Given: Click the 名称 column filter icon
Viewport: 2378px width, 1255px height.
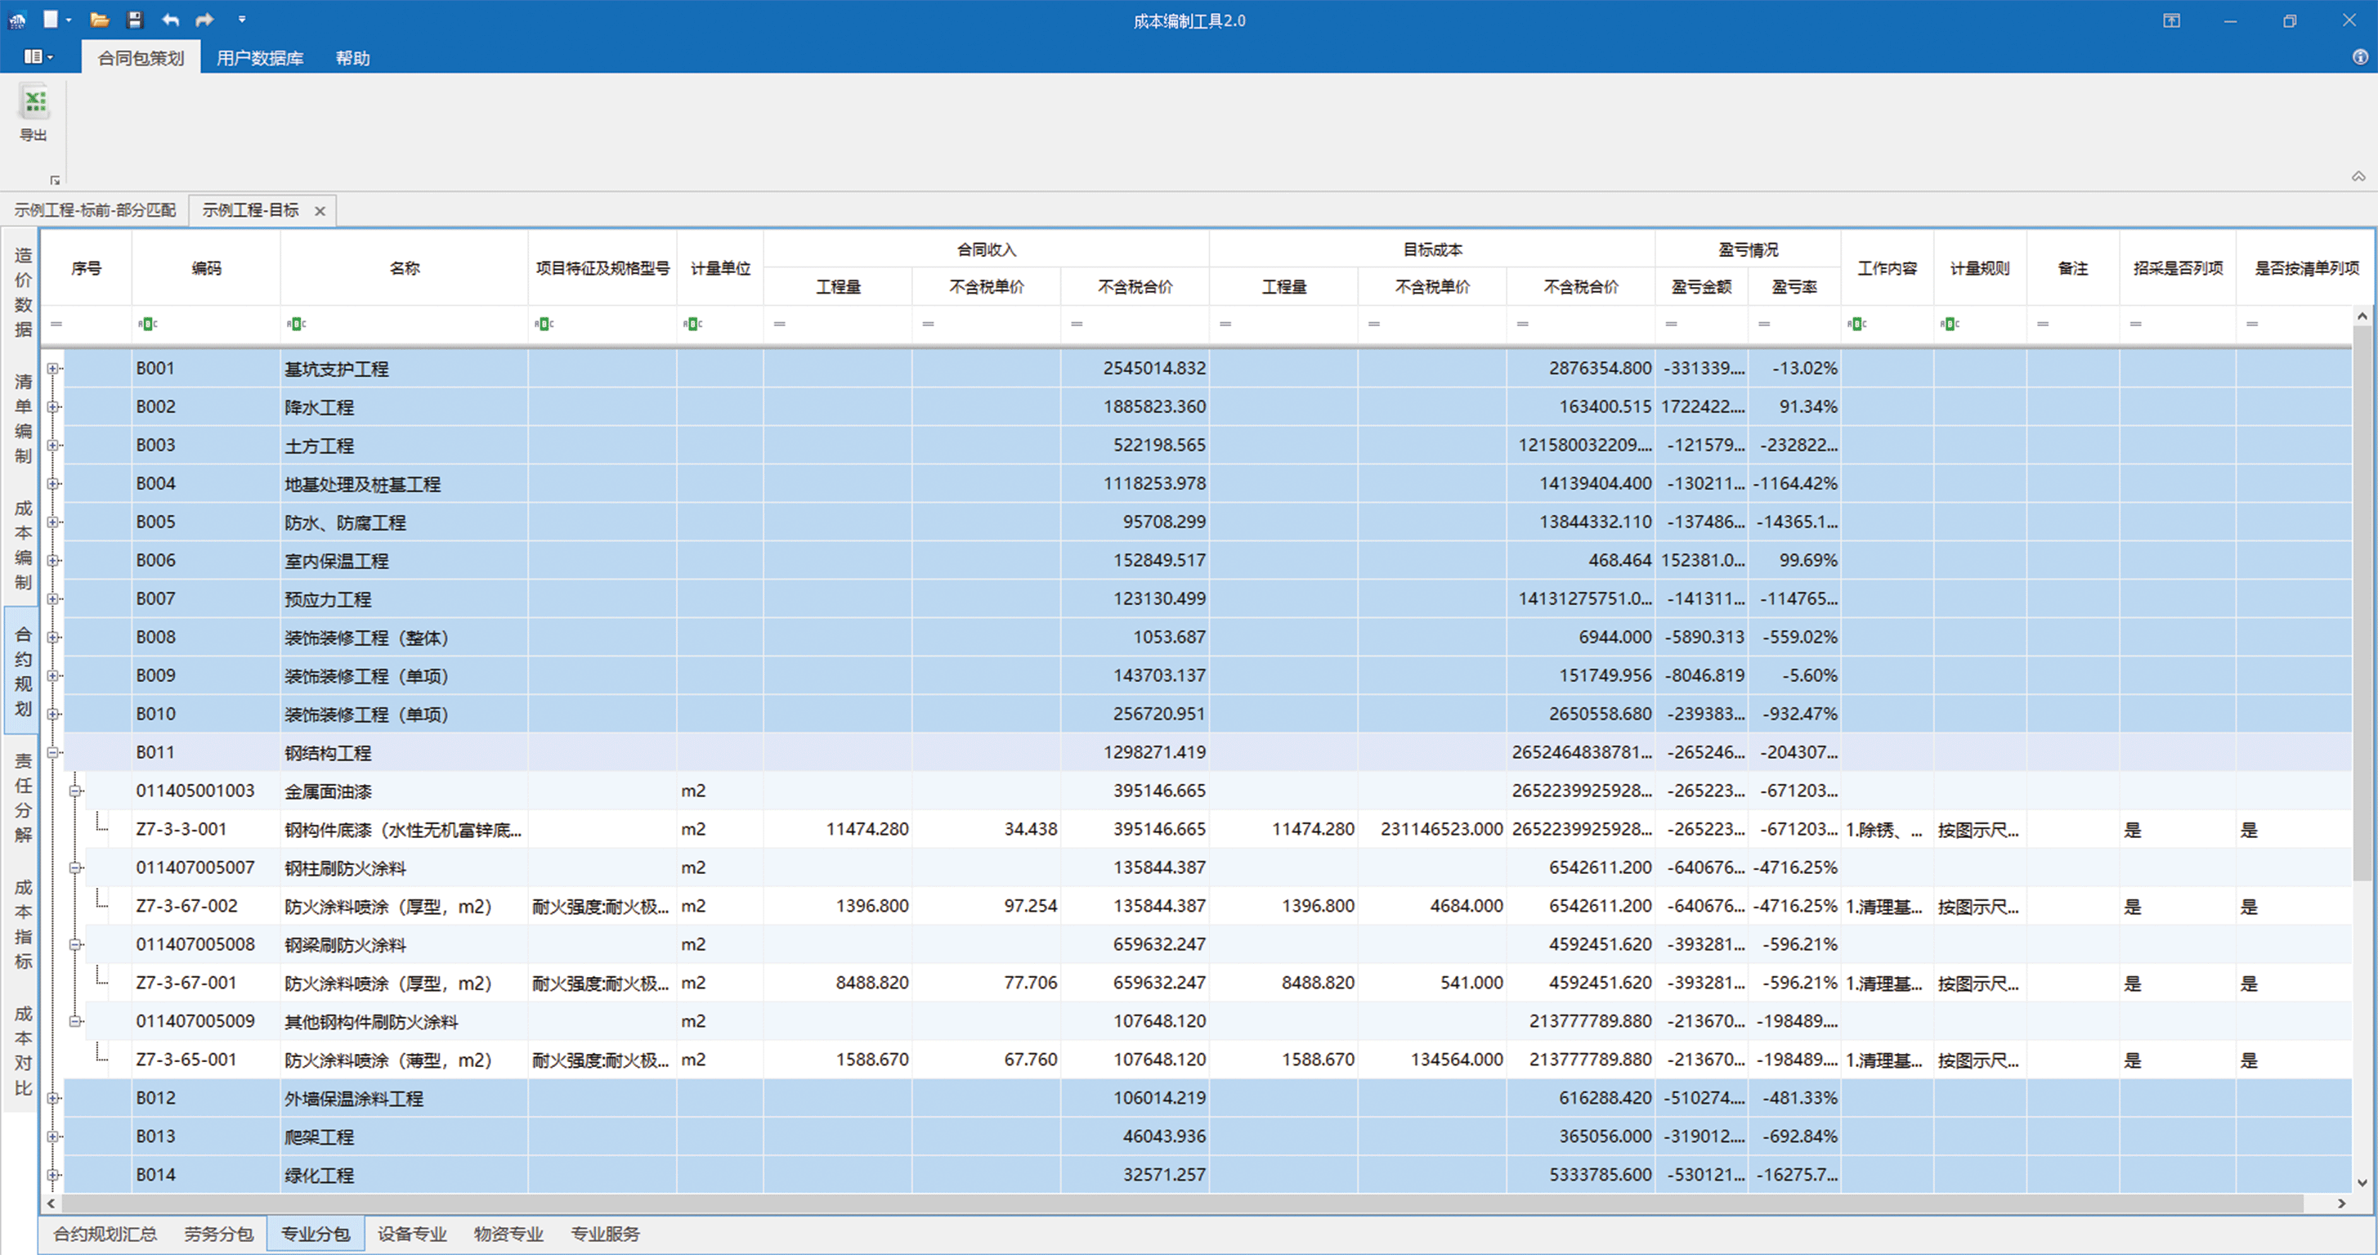Looking at the screenshot, I should pyautogui.click(x=296, y=324).
